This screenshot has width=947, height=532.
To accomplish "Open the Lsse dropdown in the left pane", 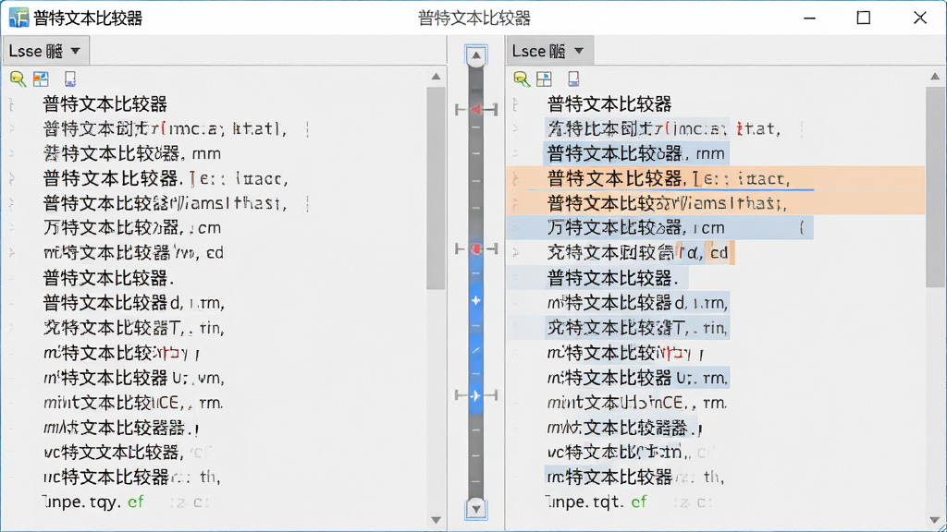I will 46,51.
